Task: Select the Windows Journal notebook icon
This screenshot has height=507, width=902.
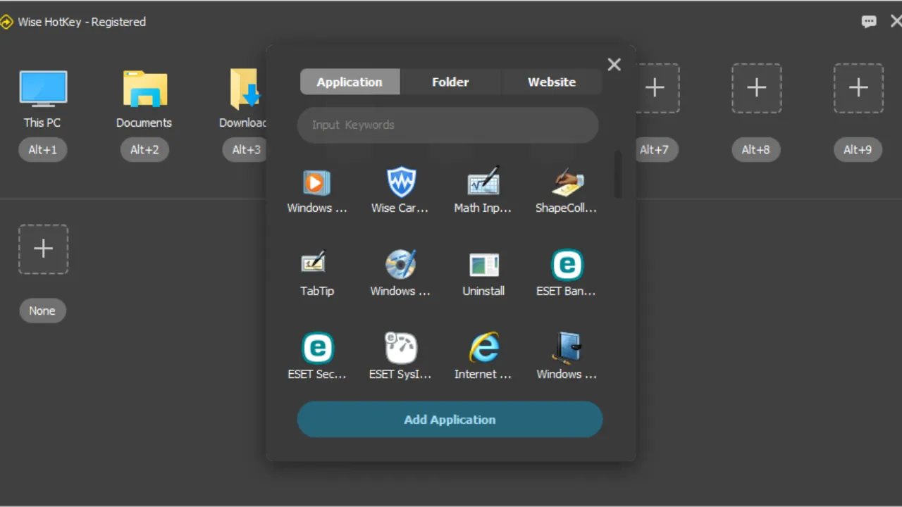Action: pyautogui.click(x=567, y=347)
